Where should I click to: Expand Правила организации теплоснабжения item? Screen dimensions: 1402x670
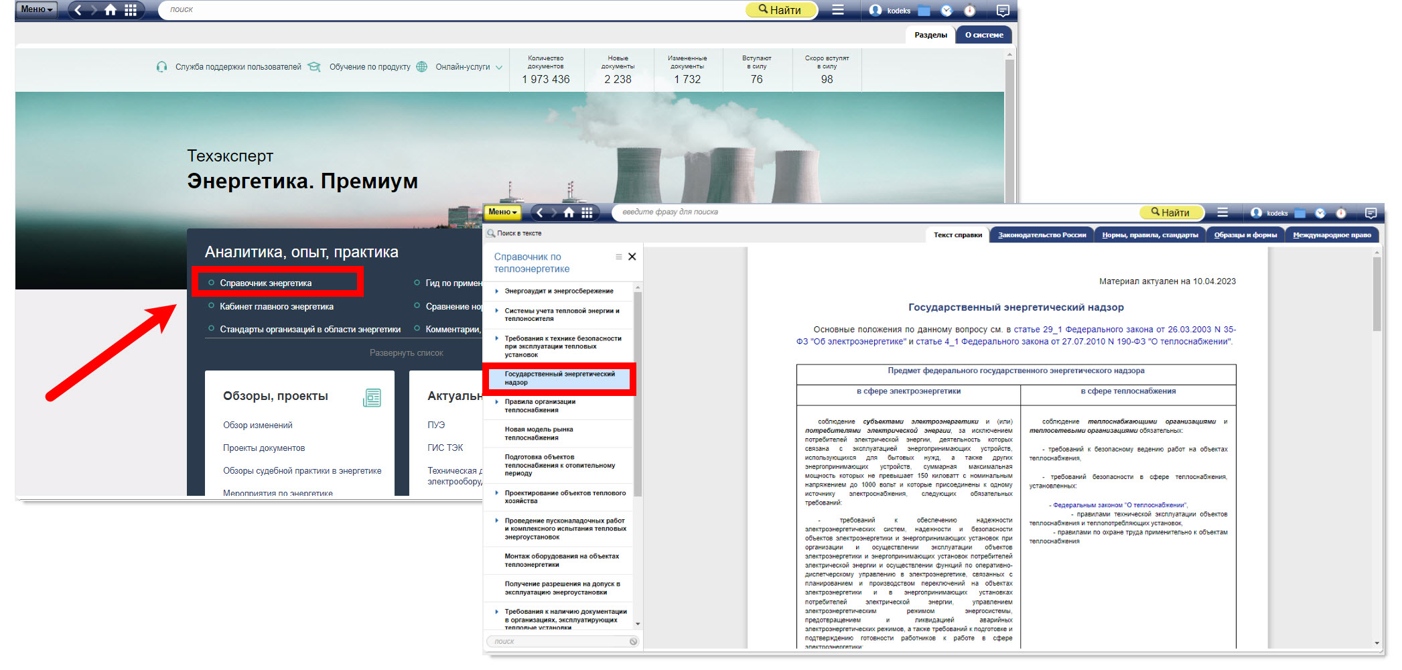click(496, 402)
